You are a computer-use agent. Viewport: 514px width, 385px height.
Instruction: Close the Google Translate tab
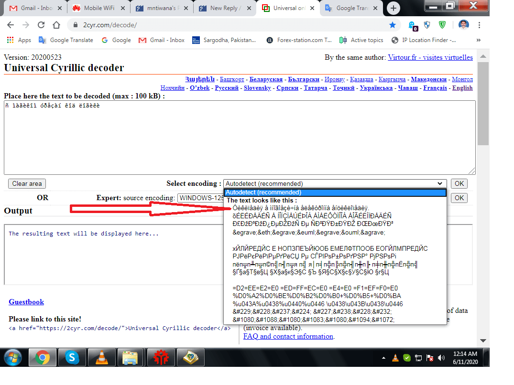point(375,8)
